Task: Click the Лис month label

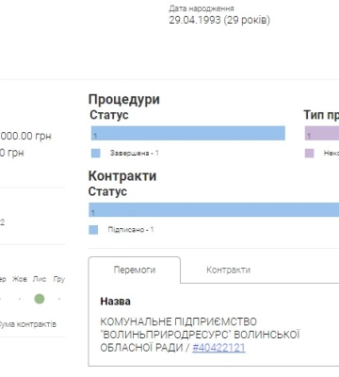Action: point(40,279)
